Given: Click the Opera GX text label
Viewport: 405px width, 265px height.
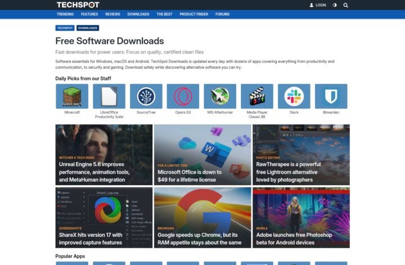Looking at the screenshot, I should tap(183, 113).
